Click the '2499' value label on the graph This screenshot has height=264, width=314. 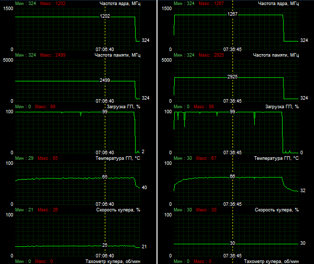click(105, 80)
